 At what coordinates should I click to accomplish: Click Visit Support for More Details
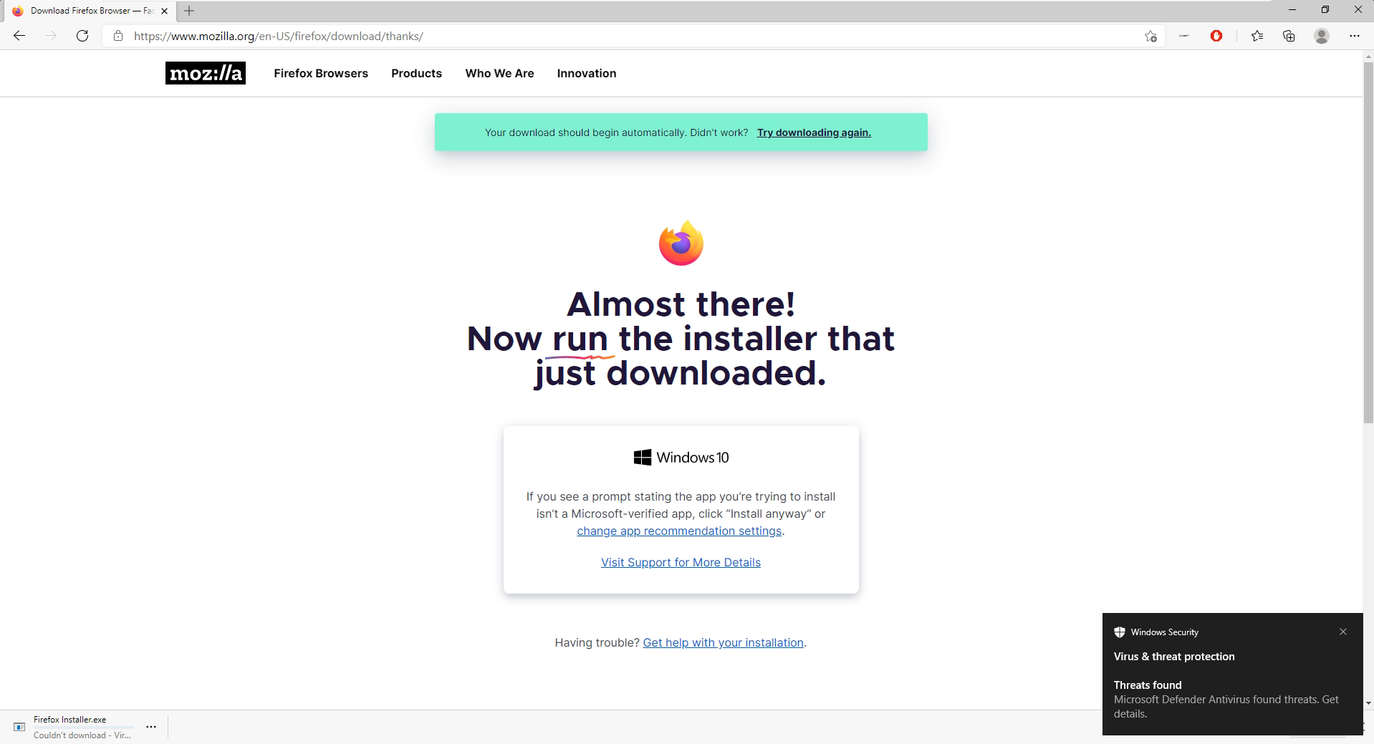pyautogui.click(x=681, y=563)
